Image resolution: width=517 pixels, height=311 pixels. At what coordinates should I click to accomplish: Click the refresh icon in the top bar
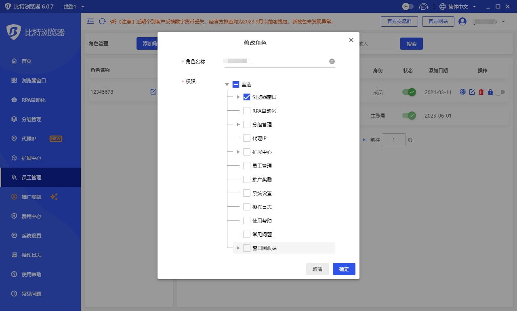102,21
